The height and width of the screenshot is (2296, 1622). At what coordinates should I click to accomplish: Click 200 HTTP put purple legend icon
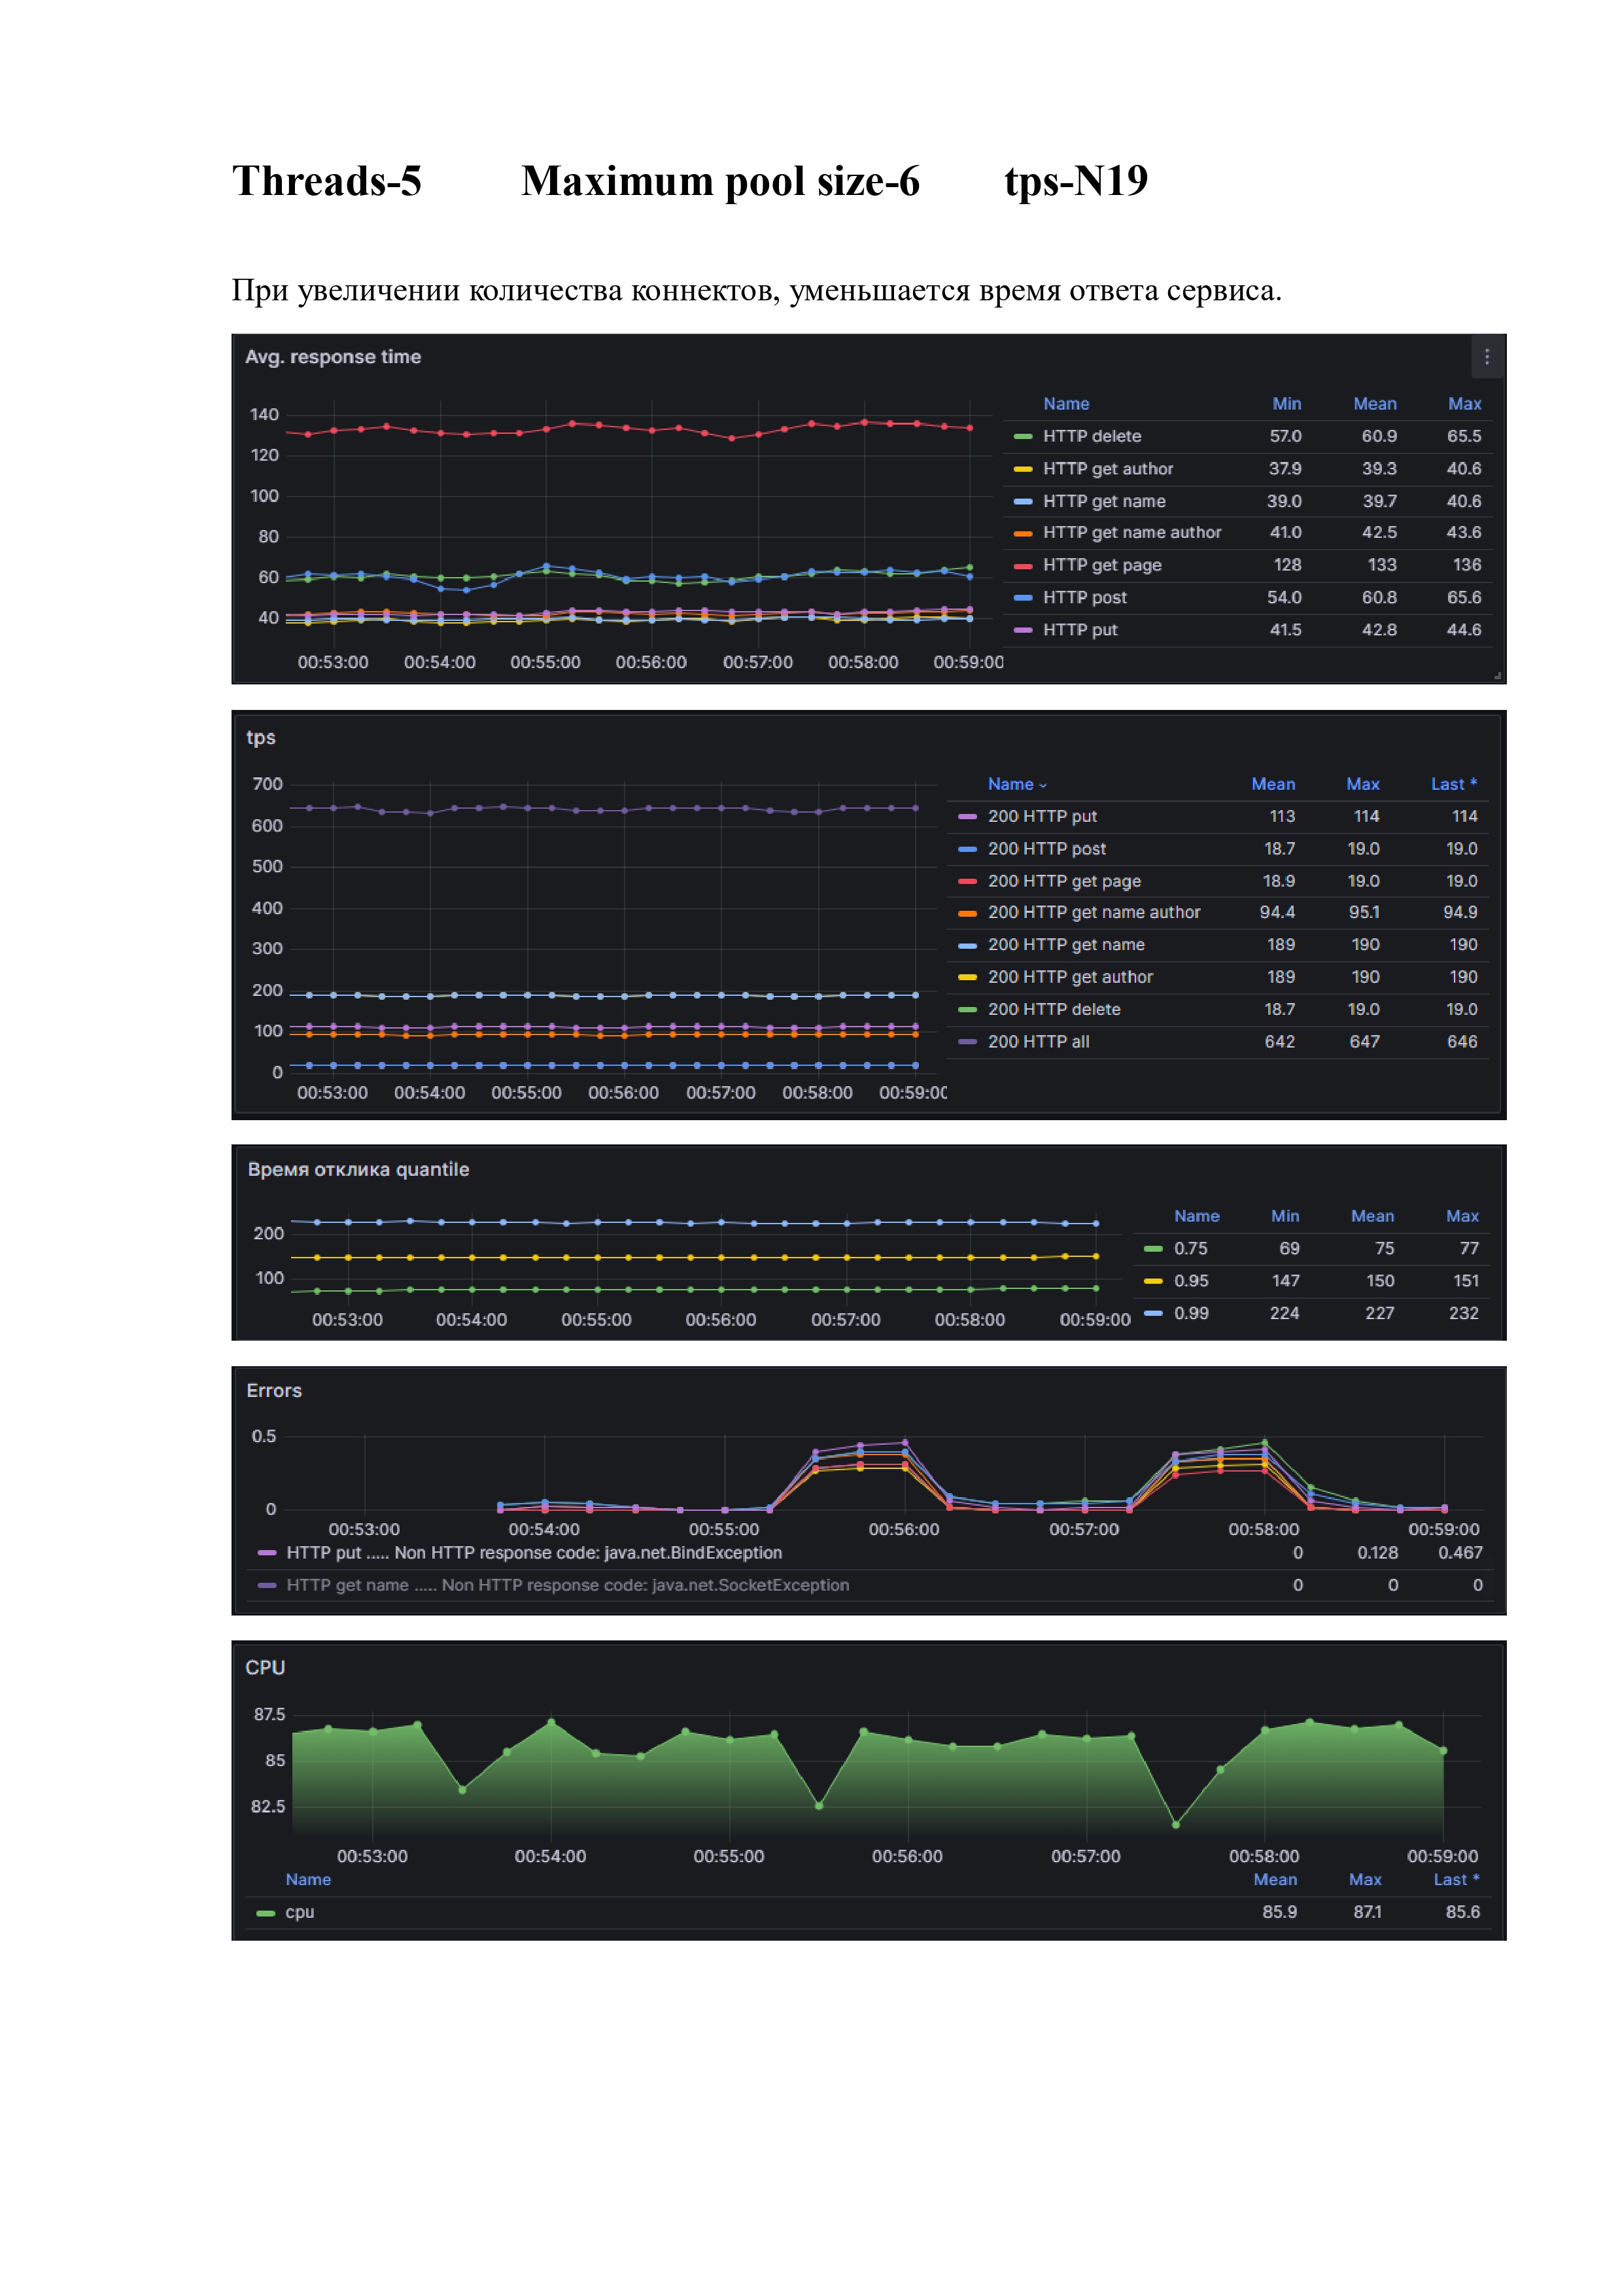coord(967,817)
